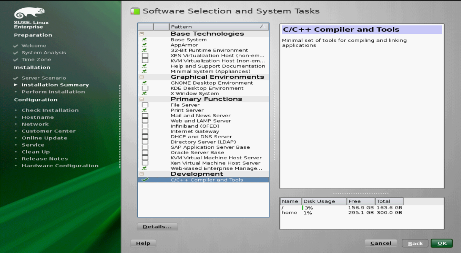
Task: Open Help for this screen
Action: click(x=143, y=243)
